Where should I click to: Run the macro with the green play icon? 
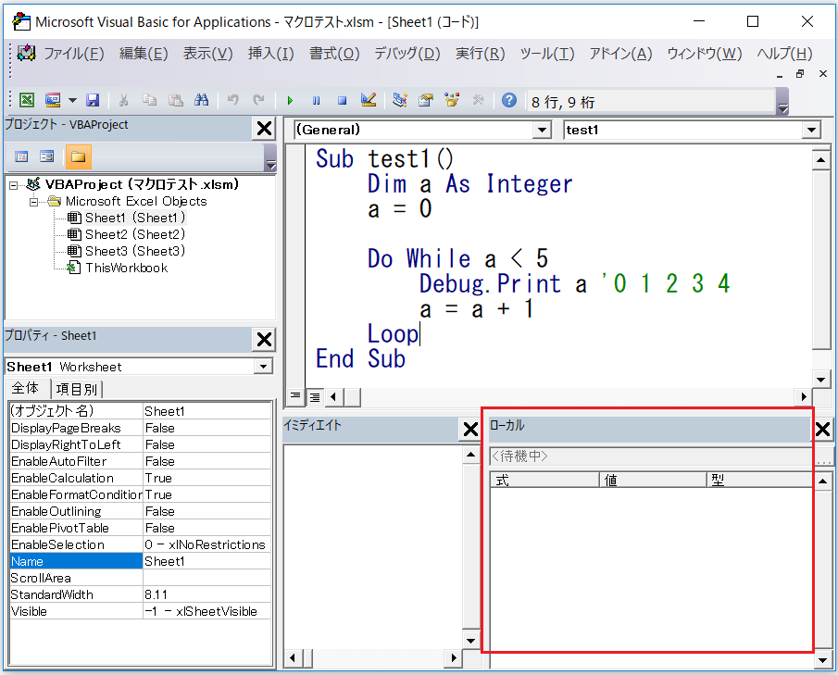pyautogui.click(x=290, y=100)
